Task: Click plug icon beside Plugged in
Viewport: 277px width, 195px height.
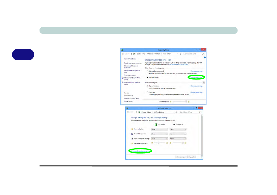Action: point(174,124)
